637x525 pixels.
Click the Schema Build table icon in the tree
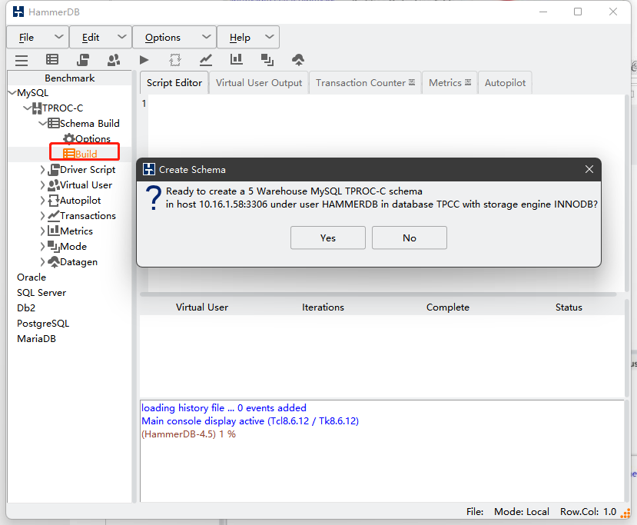[53, 123]
